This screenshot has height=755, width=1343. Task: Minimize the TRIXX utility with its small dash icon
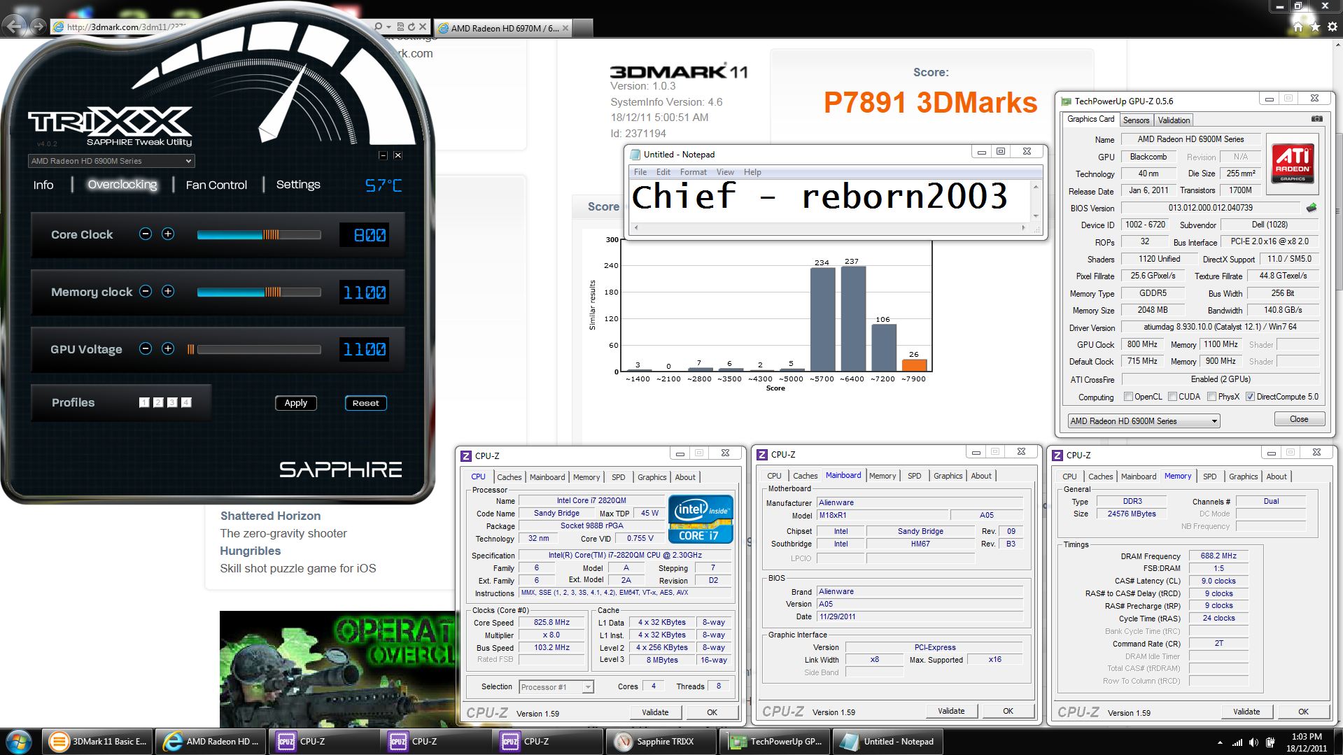[x=383, y=155]
